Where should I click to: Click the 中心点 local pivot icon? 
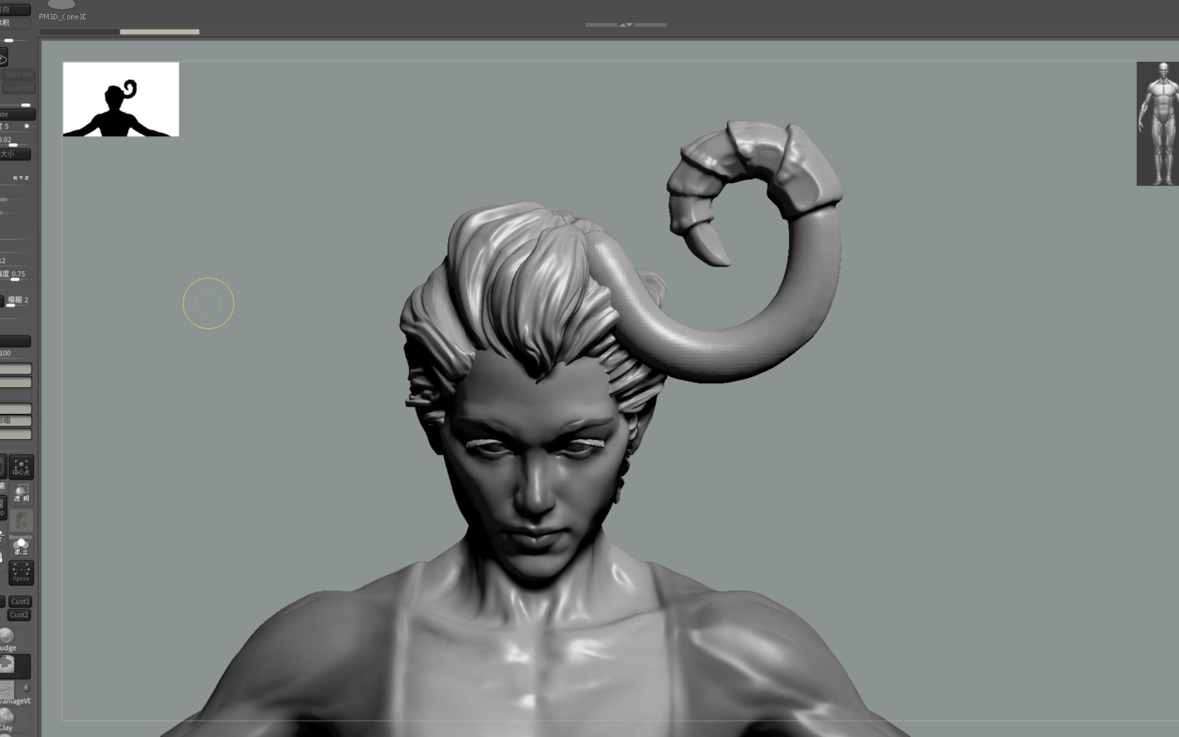(x=21, y=466)
